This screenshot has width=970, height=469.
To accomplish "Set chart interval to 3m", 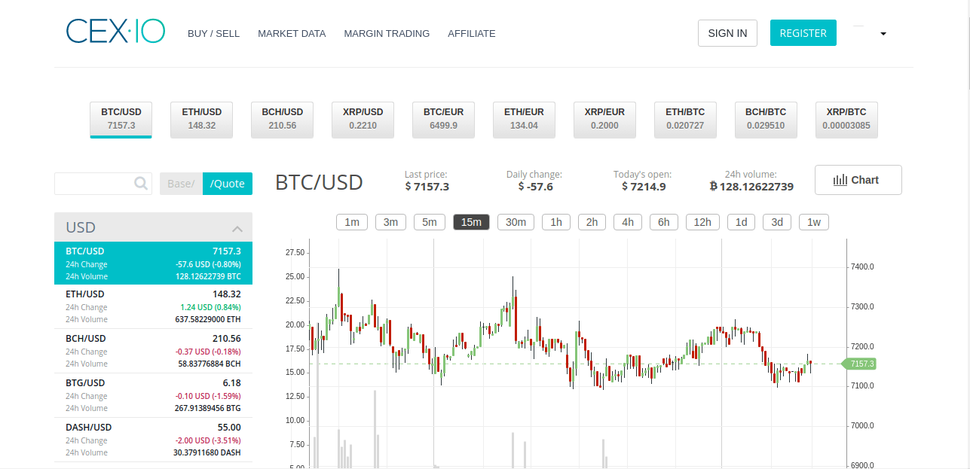I will [390, 222].
